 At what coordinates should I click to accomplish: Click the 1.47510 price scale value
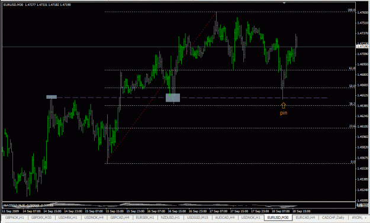[x=363, y=23]
